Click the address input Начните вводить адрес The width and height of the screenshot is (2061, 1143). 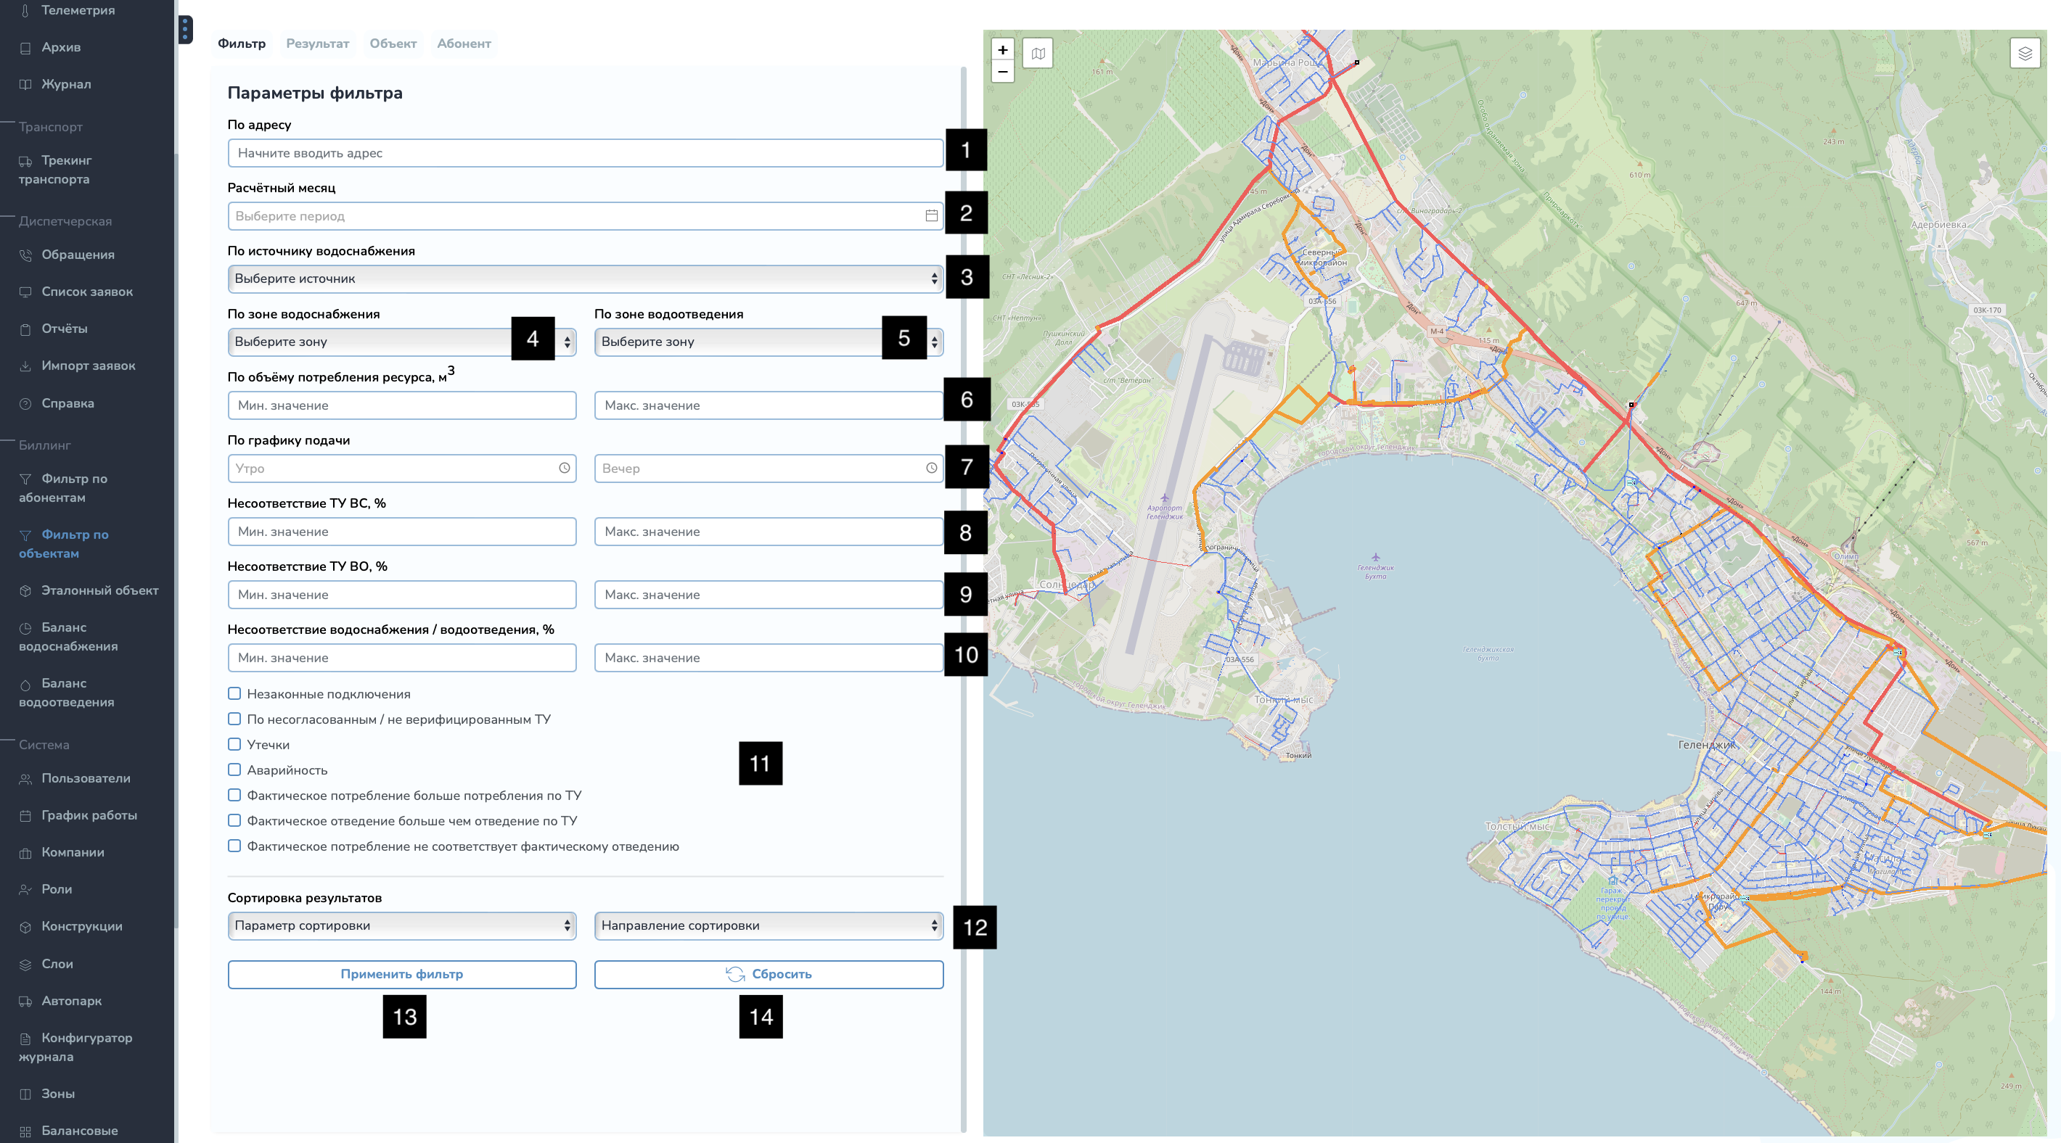(x=584, y=153)
